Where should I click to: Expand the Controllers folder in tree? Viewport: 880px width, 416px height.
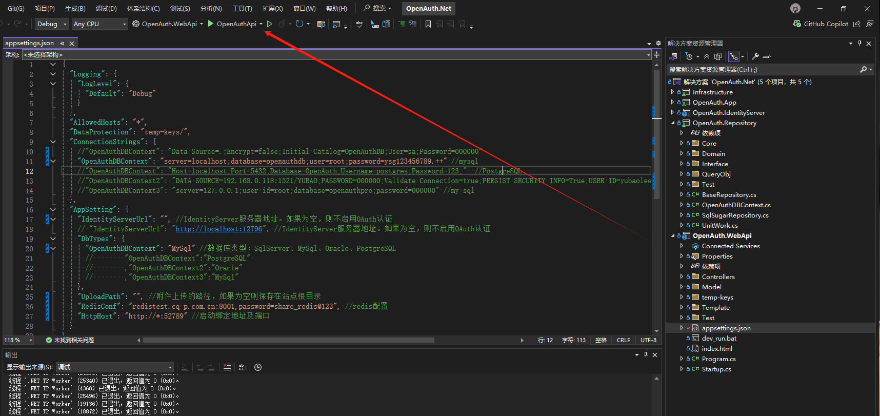pyautogui.click(x=682, y=276)
